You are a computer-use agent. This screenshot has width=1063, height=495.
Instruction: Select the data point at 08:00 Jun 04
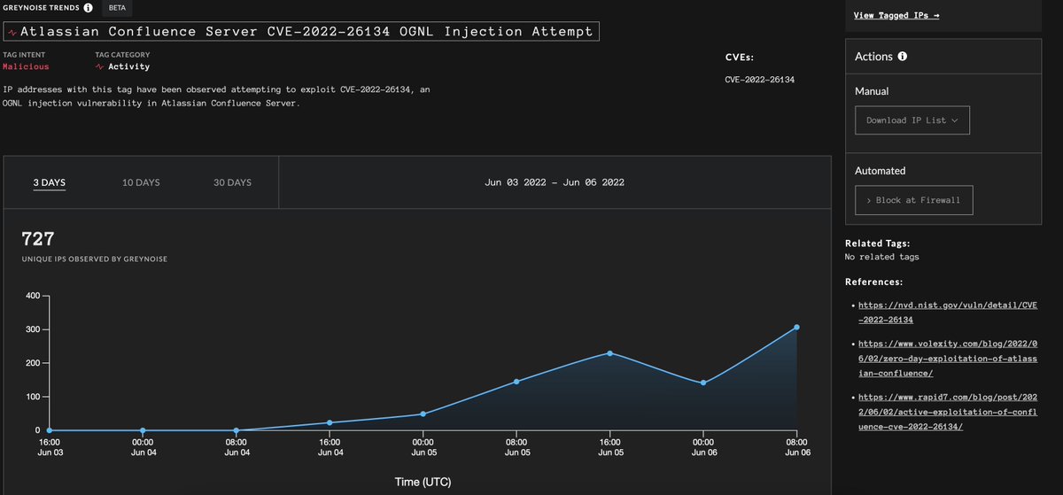click(x=237, y=430)
